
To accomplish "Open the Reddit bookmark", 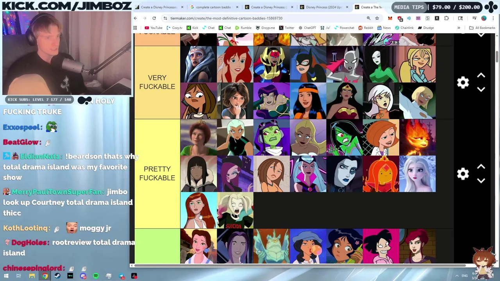I will point(366,28).
